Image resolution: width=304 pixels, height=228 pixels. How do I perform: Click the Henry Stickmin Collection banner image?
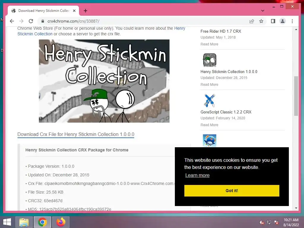104,81
